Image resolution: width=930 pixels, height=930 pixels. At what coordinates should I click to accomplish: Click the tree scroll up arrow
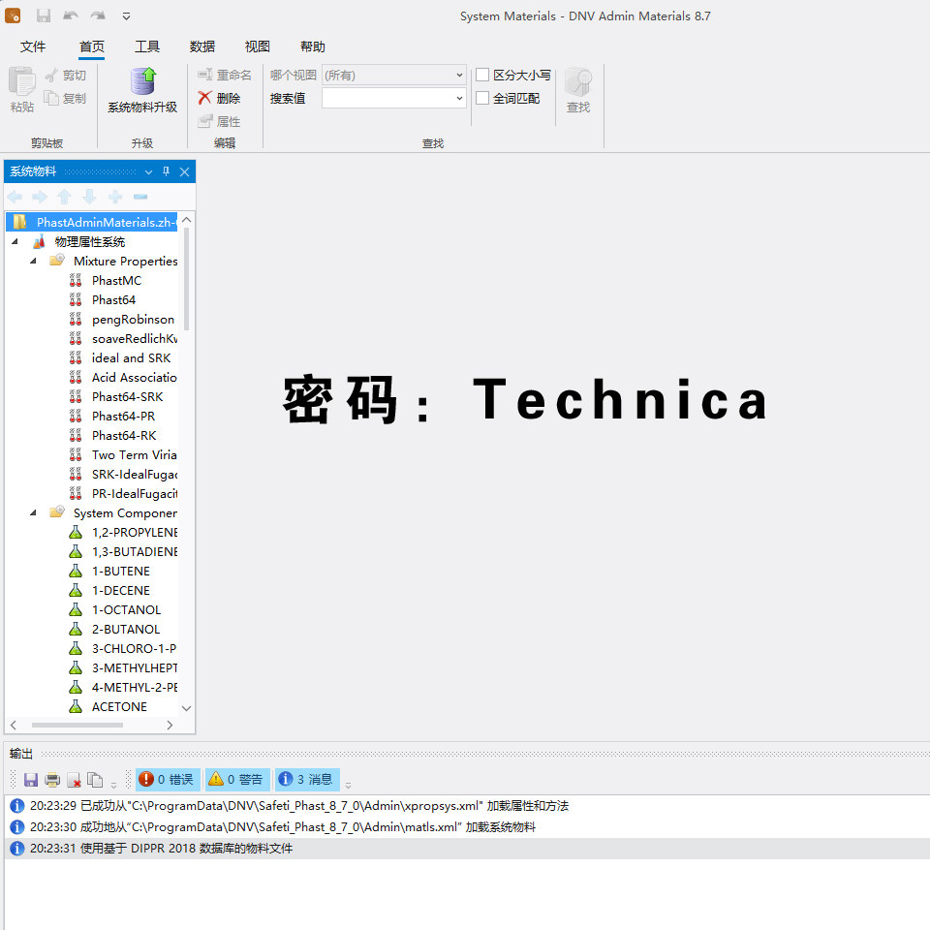point(186,220)
